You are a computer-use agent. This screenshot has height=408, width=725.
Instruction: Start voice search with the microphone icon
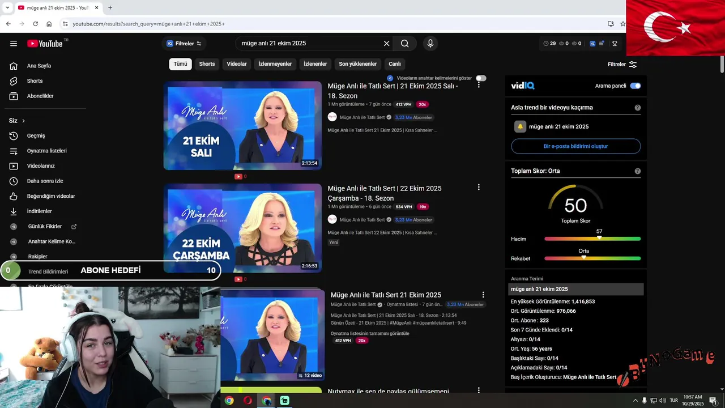pos(430,44)
